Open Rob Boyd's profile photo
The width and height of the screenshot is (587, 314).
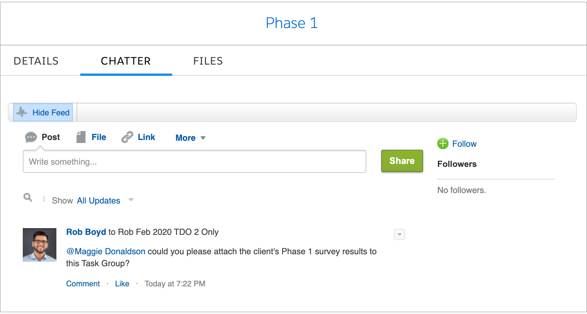click(40, 245)
